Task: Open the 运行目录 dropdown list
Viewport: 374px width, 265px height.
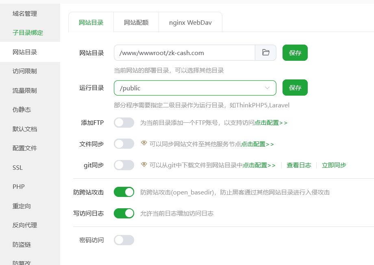Action: tap(267, 88)
